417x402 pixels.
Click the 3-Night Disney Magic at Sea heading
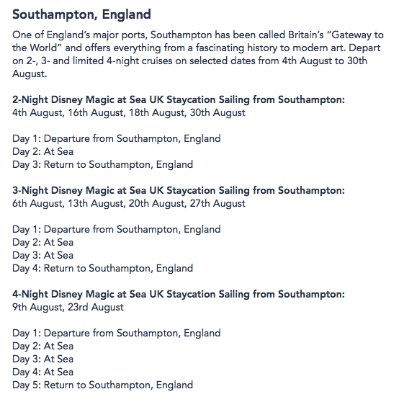(x=179, y=190)
